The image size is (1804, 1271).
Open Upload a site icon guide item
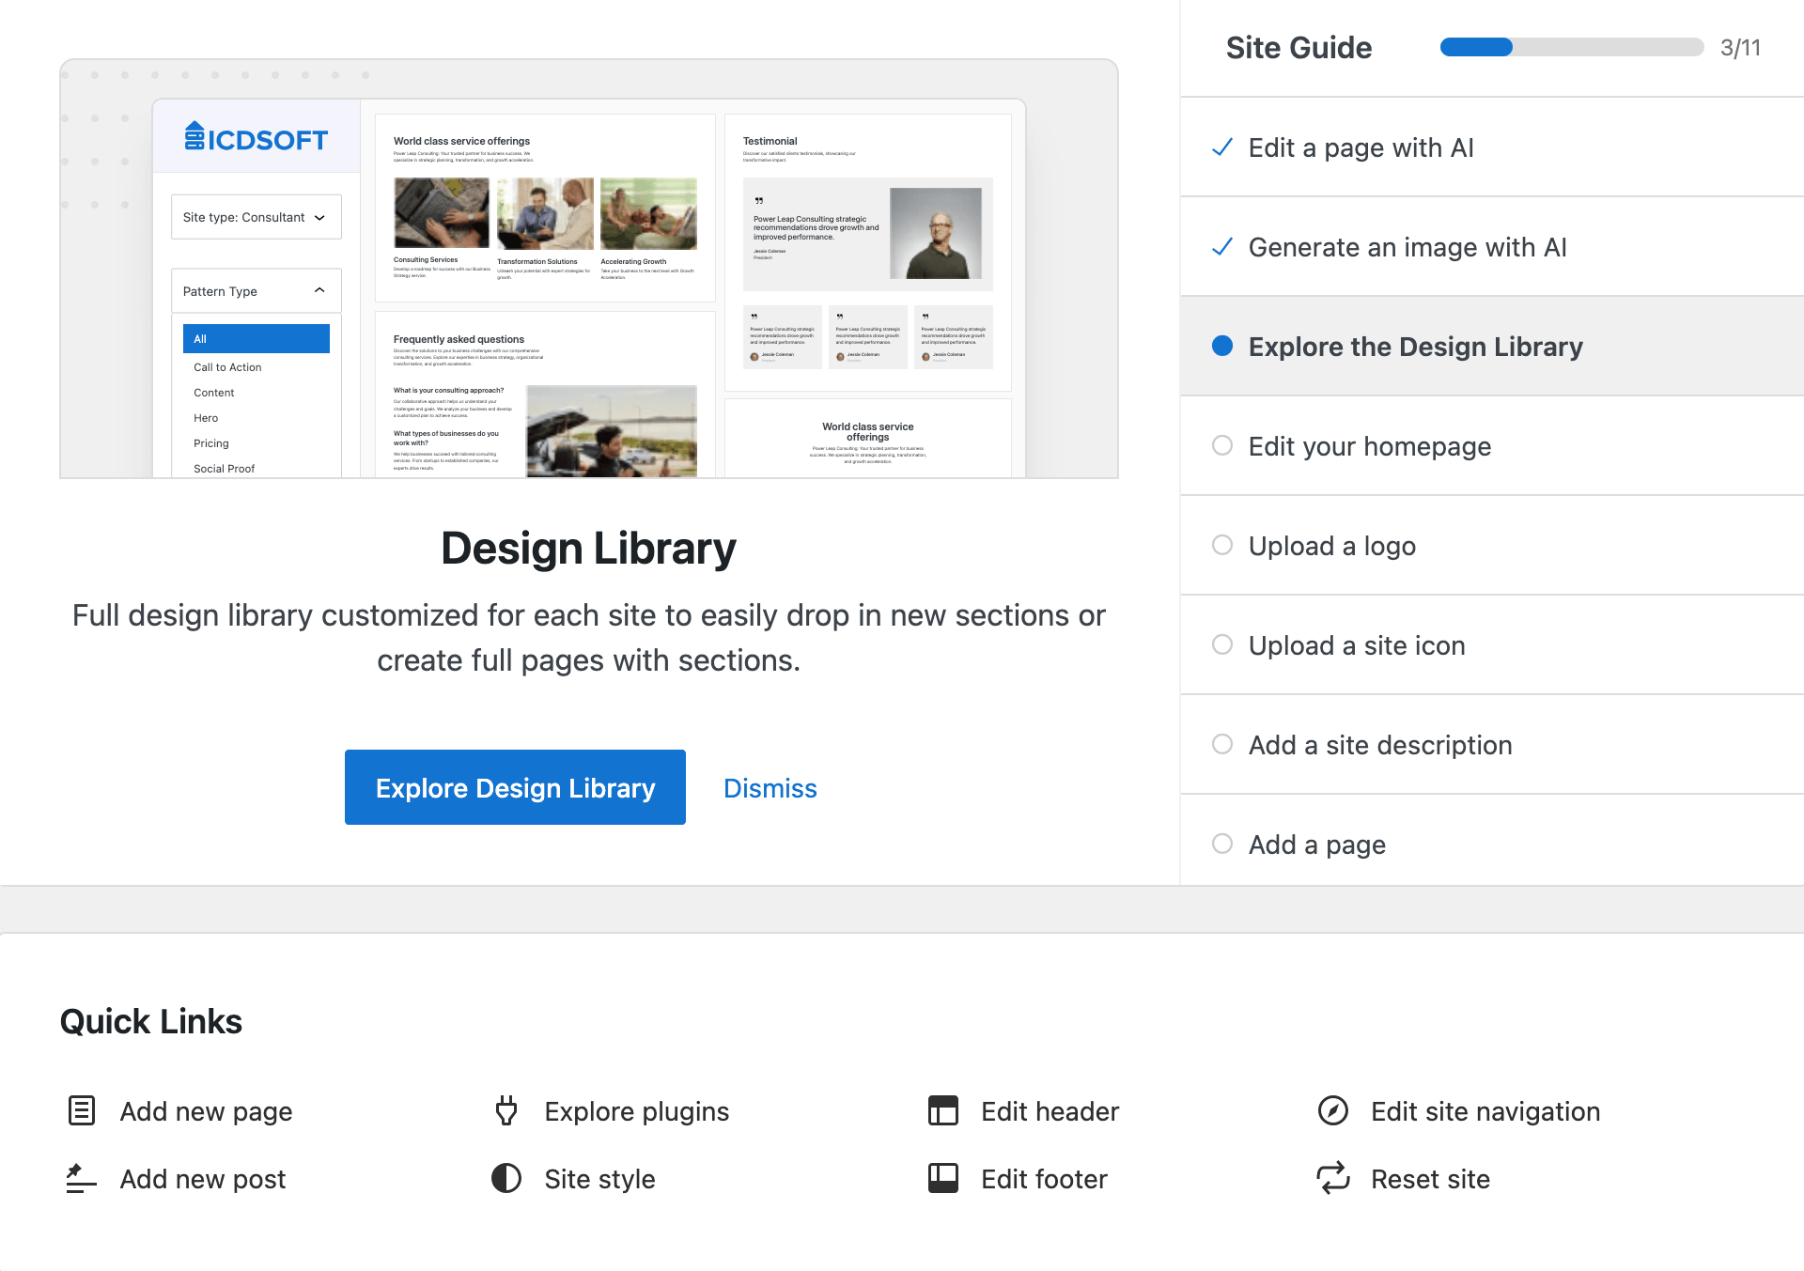pos(1356,645)
